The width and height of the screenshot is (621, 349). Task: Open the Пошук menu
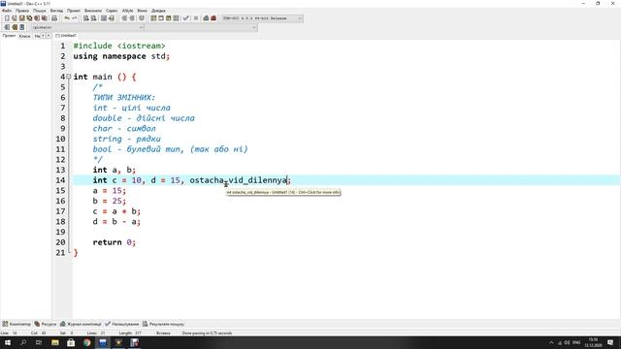[39, 11]
